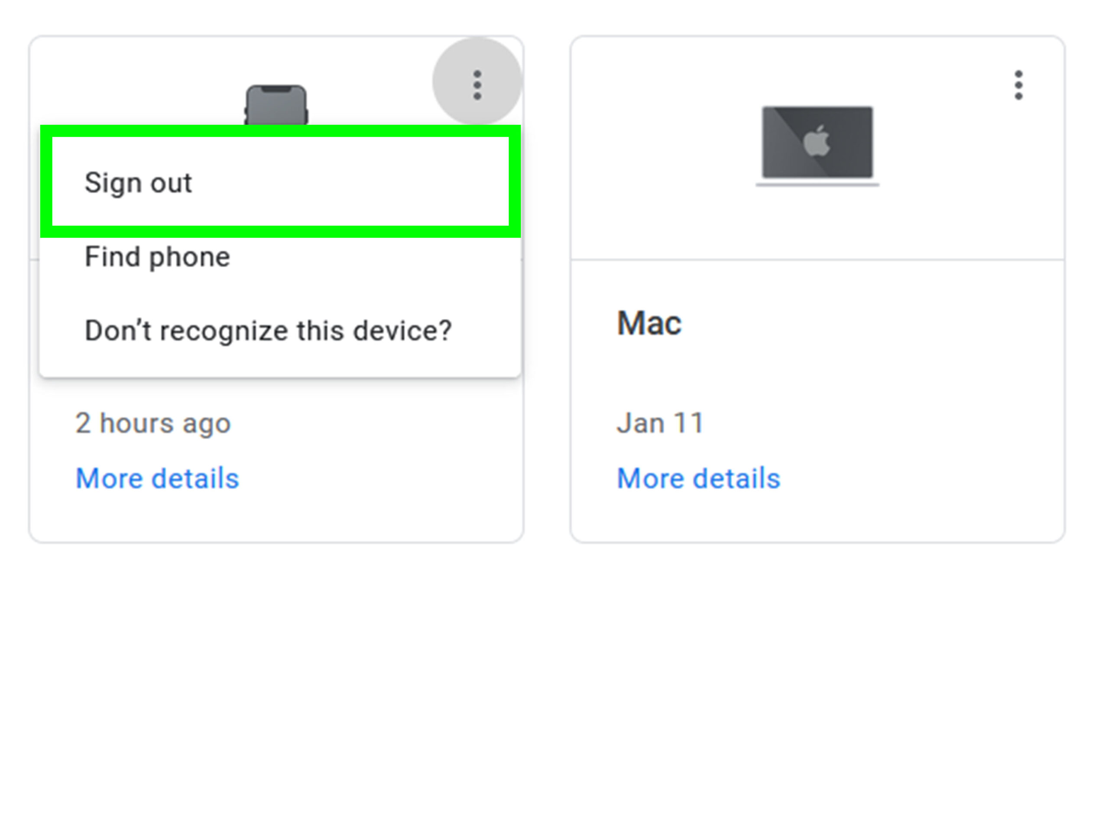Screen dimensions: 1109x832
Task: Select the Find phone menu option
Action: pos(157,257)
